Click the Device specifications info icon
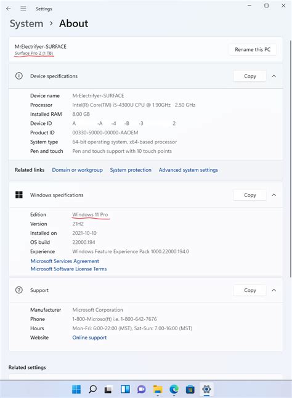The height and width of the screenshot is (398, 292). pyautogui.click(x=19, y=76)
